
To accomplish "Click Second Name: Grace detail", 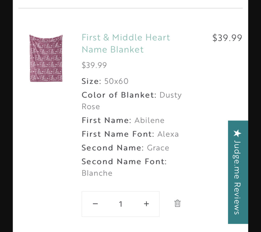I will (x=125, y=148).
